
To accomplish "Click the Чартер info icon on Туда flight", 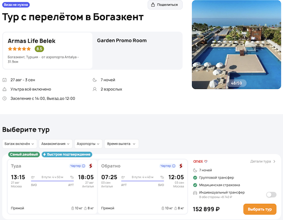I will click(x=83, y=166).
